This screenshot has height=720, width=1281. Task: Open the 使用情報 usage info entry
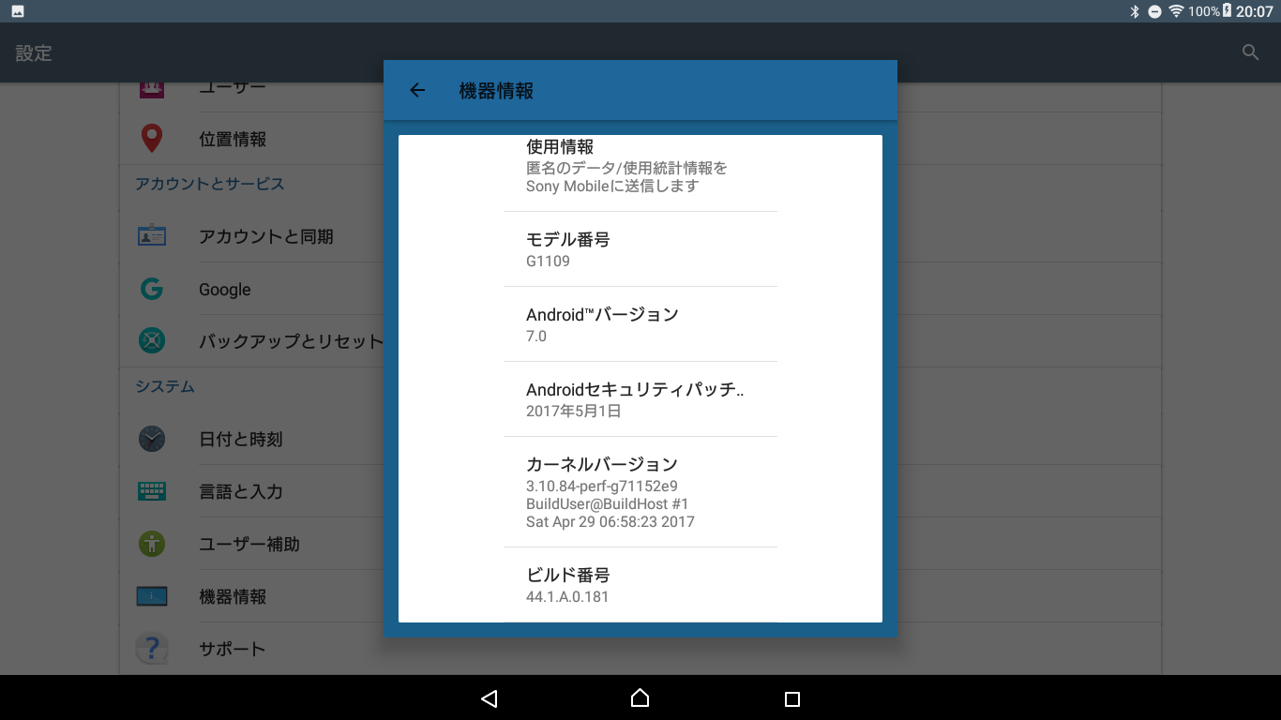click(x=640, y=167)
